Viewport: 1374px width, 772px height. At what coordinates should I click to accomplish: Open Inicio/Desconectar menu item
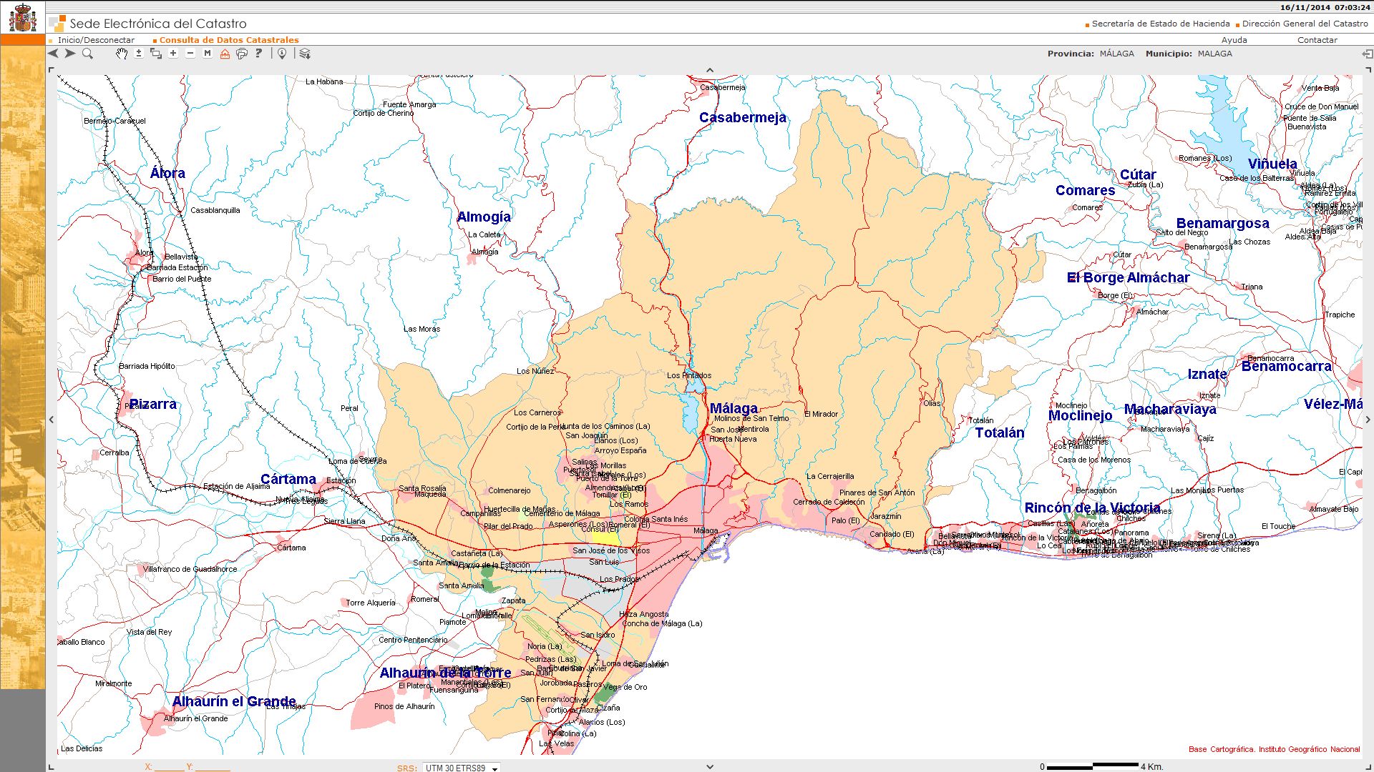[x=96, y=40]
